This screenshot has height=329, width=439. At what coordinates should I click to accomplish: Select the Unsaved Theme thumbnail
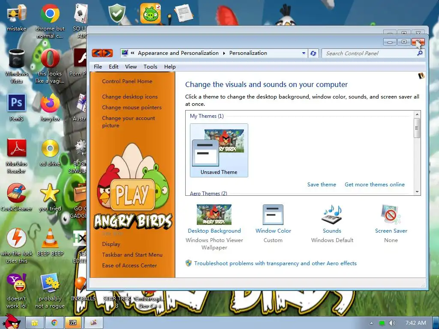(x=219, y=150)
